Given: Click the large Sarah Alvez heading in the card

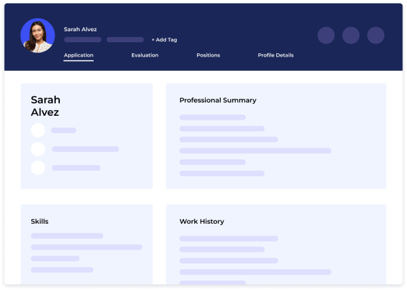Looking at the screenshot, I should [46, 106].
